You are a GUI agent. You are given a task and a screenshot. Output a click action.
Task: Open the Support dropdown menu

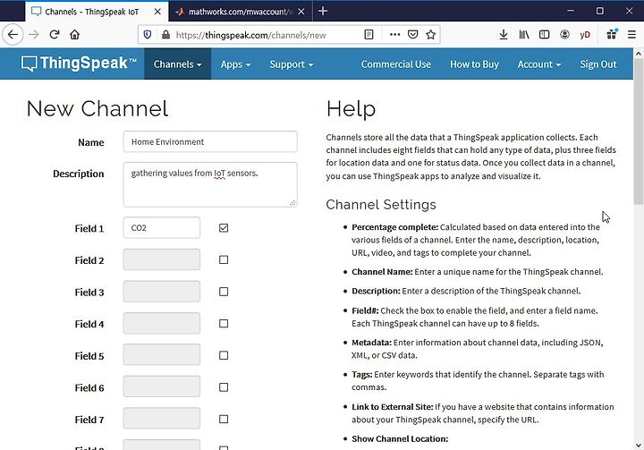(292, 64)
